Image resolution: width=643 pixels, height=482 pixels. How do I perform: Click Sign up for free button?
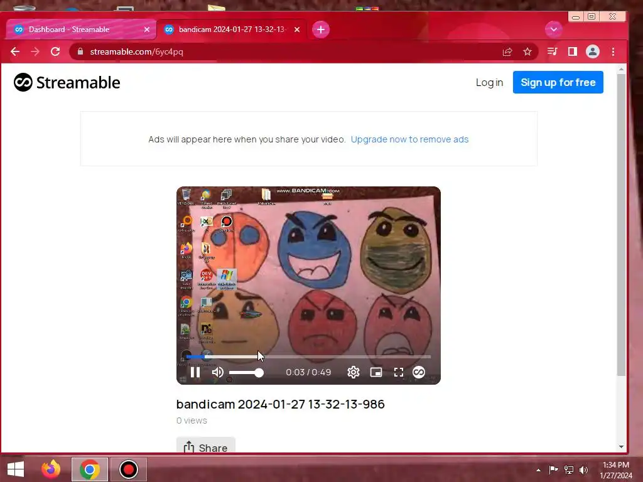[x=558, y=82]
